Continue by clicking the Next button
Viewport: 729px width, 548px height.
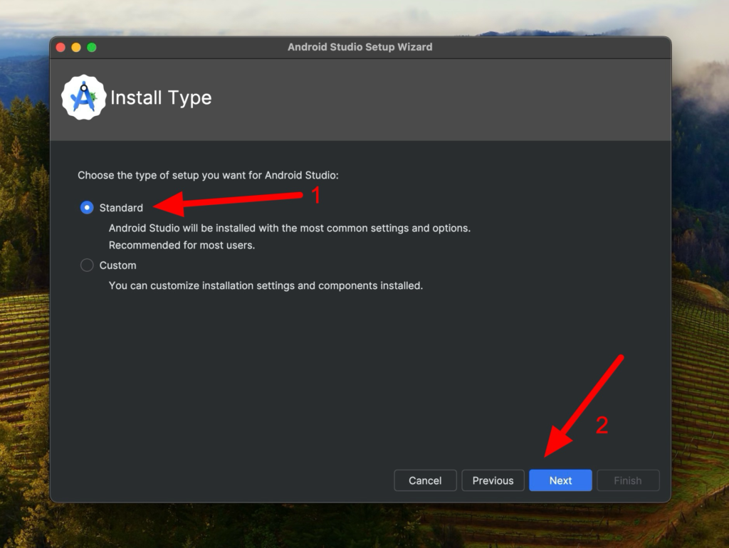(x=560, y=480)
